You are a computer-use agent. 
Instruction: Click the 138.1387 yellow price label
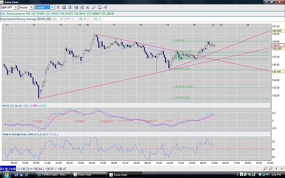[x=278, y=48]
